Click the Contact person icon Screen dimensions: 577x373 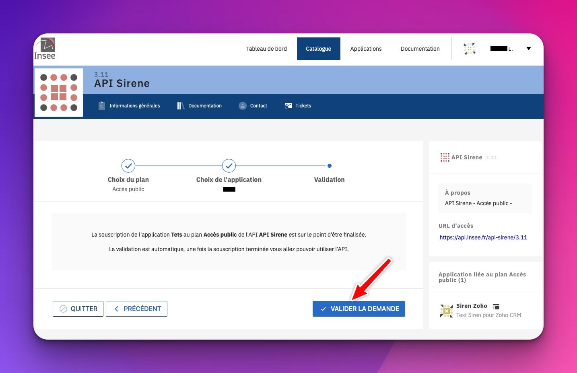243,106
